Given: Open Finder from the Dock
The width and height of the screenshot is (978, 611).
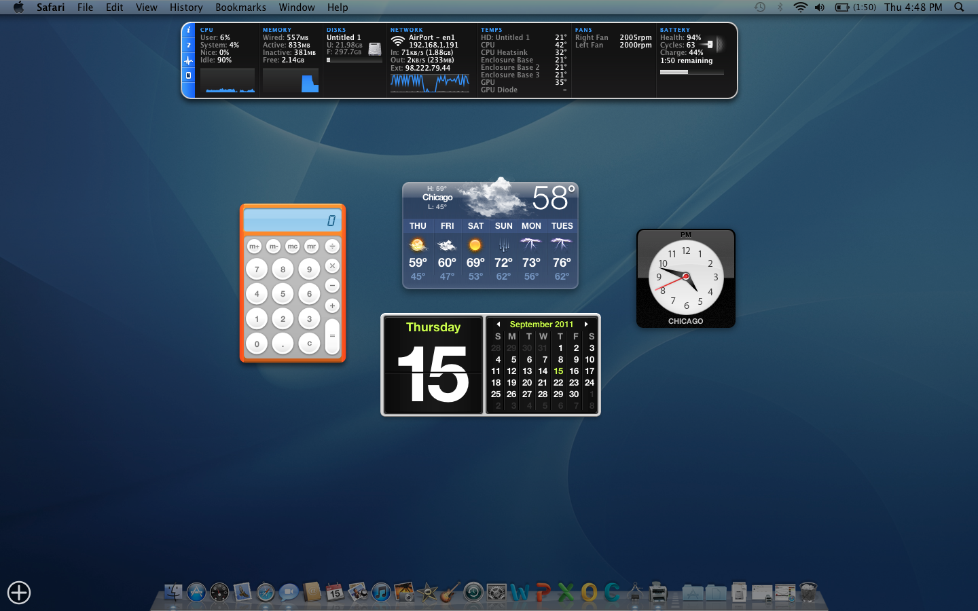Looking at the screenshot, I should [173, 593].
